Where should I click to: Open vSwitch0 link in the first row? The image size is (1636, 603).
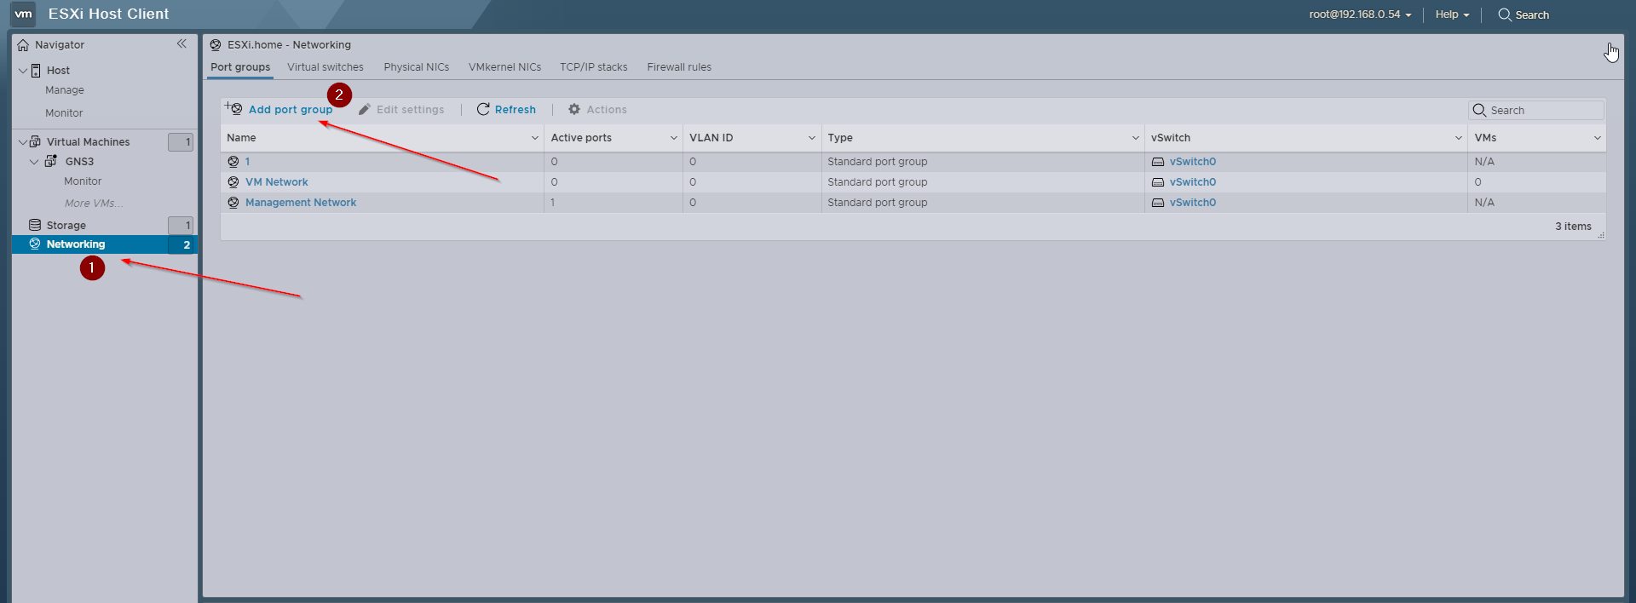(x=1192, y=162)
